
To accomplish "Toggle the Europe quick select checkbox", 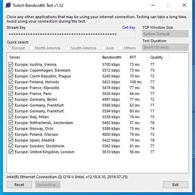I will point(9,48).
